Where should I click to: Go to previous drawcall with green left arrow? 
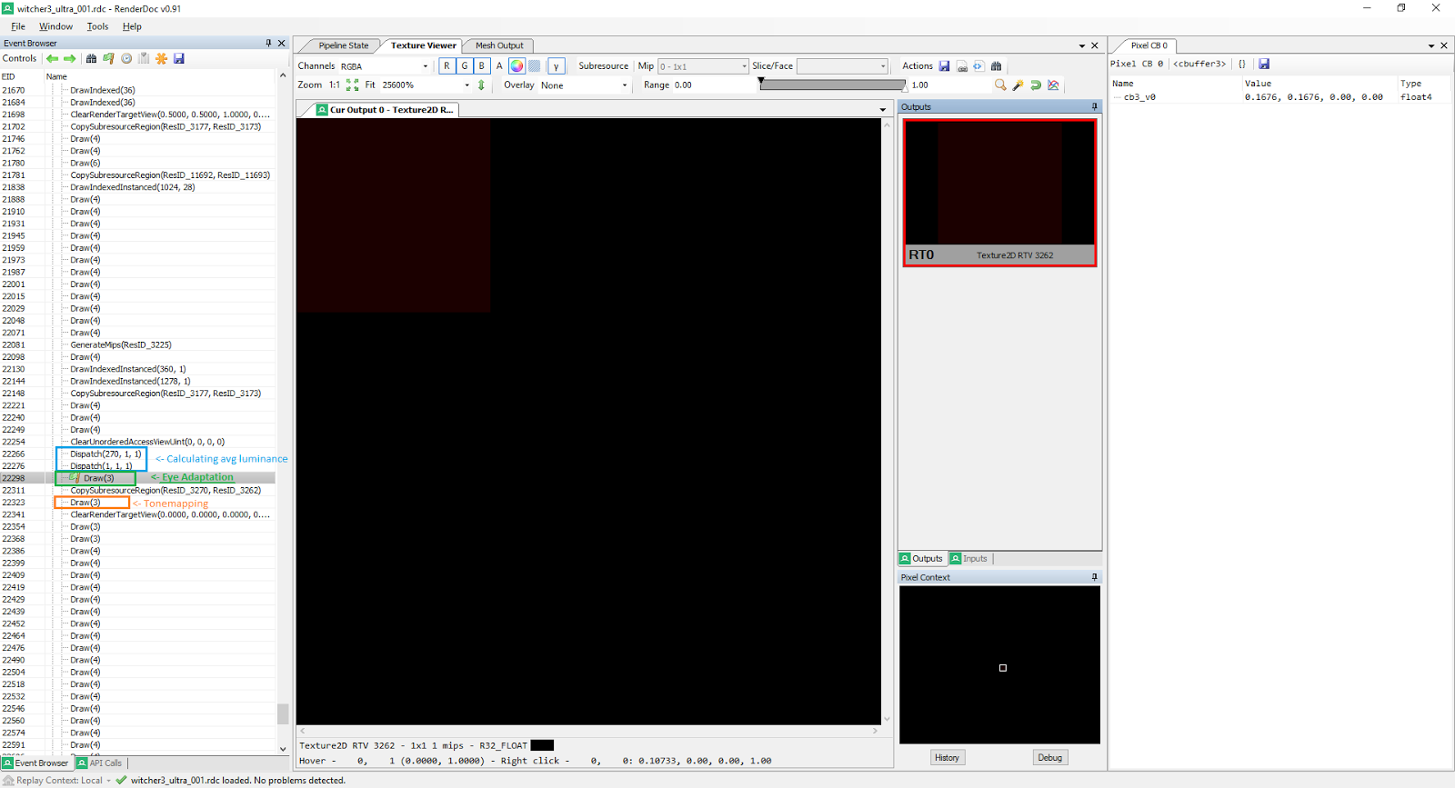[x=53, y=58]
